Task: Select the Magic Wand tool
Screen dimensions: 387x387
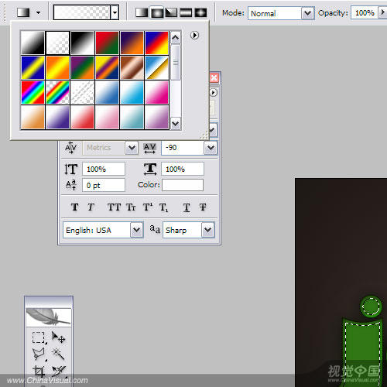Action: coord(58,354)
